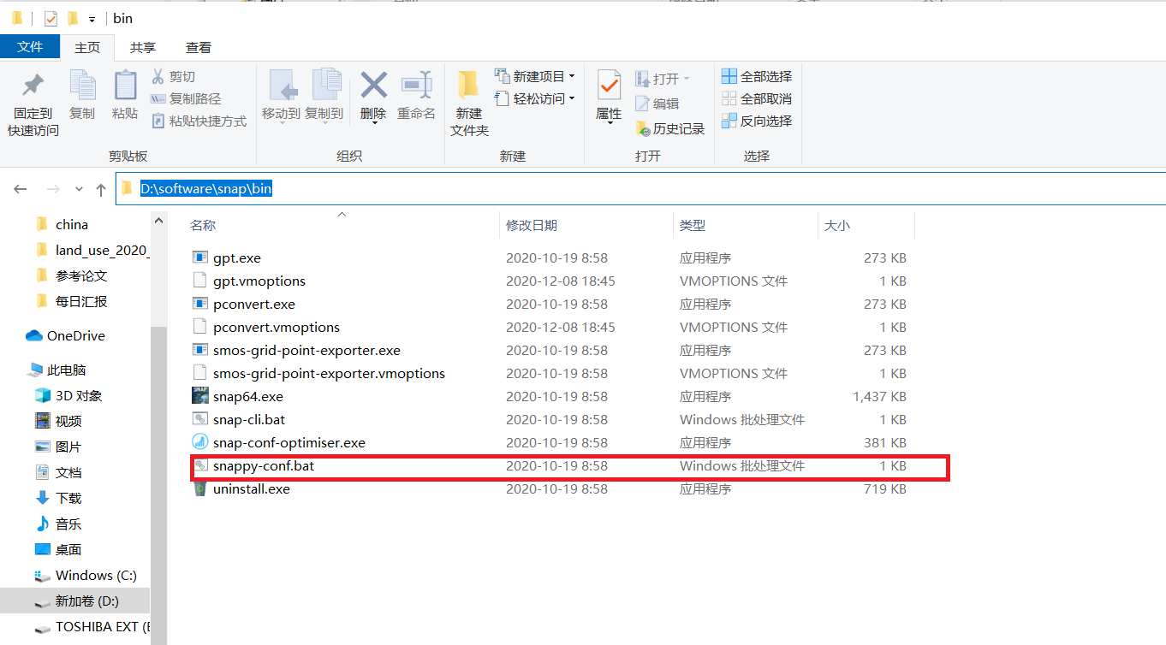Open the 新建项目 dropdown menu
This screenshot has width=1166, height=645.
pos(532,75)
